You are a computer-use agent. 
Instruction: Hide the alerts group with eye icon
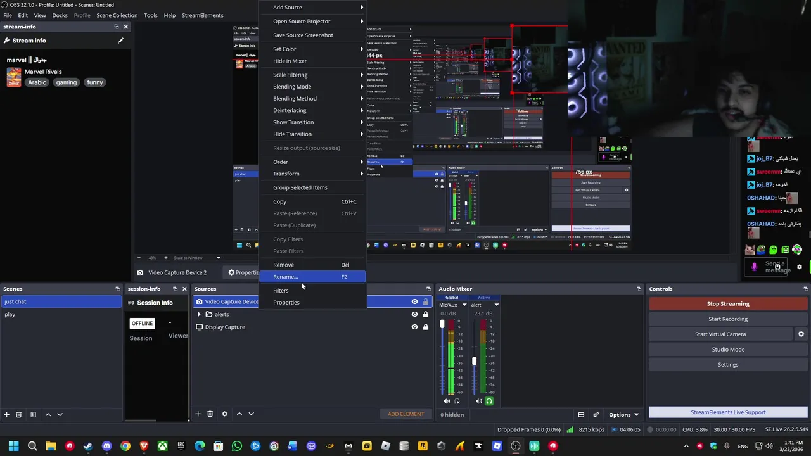coord(414,314)
